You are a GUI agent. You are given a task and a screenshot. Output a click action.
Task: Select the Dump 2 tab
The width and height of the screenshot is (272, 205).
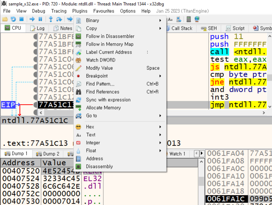click(48, 154)
